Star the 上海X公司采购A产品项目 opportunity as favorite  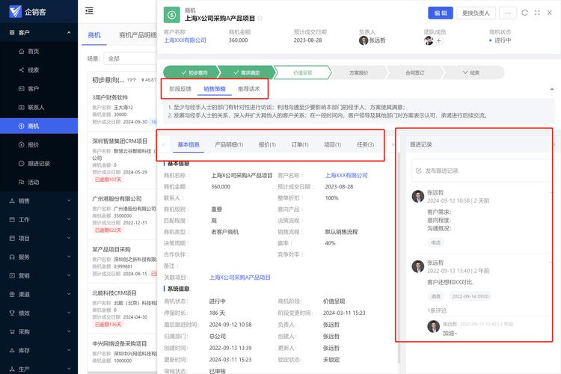[x=261, y=17]
